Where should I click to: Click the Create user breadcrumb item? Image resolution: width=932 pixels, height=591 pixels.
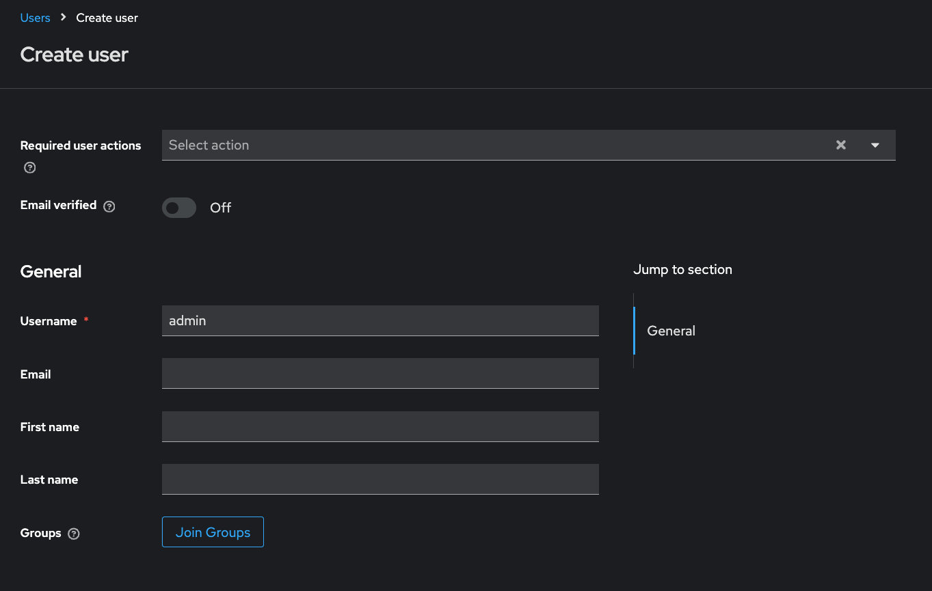[x=107, y=18]
